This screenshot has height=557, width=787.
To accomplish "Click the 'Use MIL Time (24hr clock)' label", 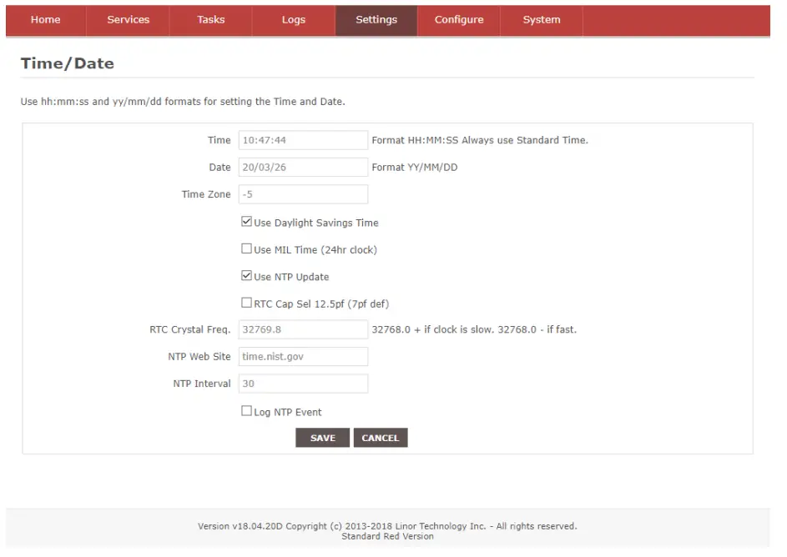I will [315, 250].
